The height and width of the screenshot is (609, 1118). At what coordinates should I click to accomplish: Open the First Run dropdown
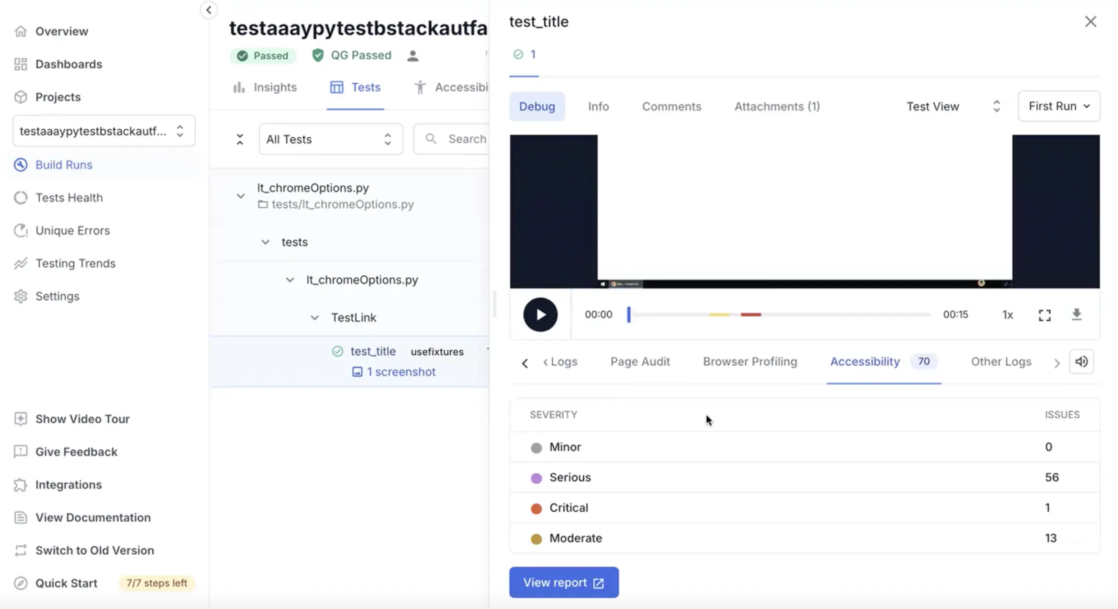(x=1059, y=106)
